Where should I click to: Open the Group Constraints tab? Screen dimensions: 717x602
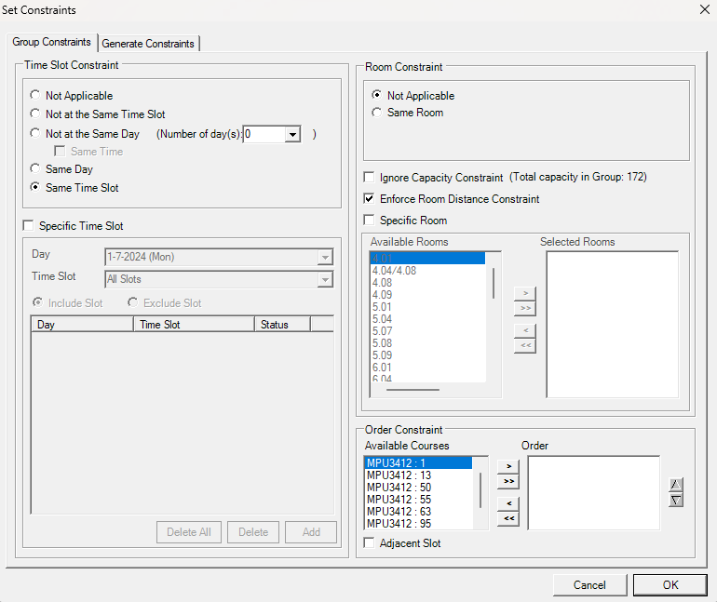coord(52,43)
